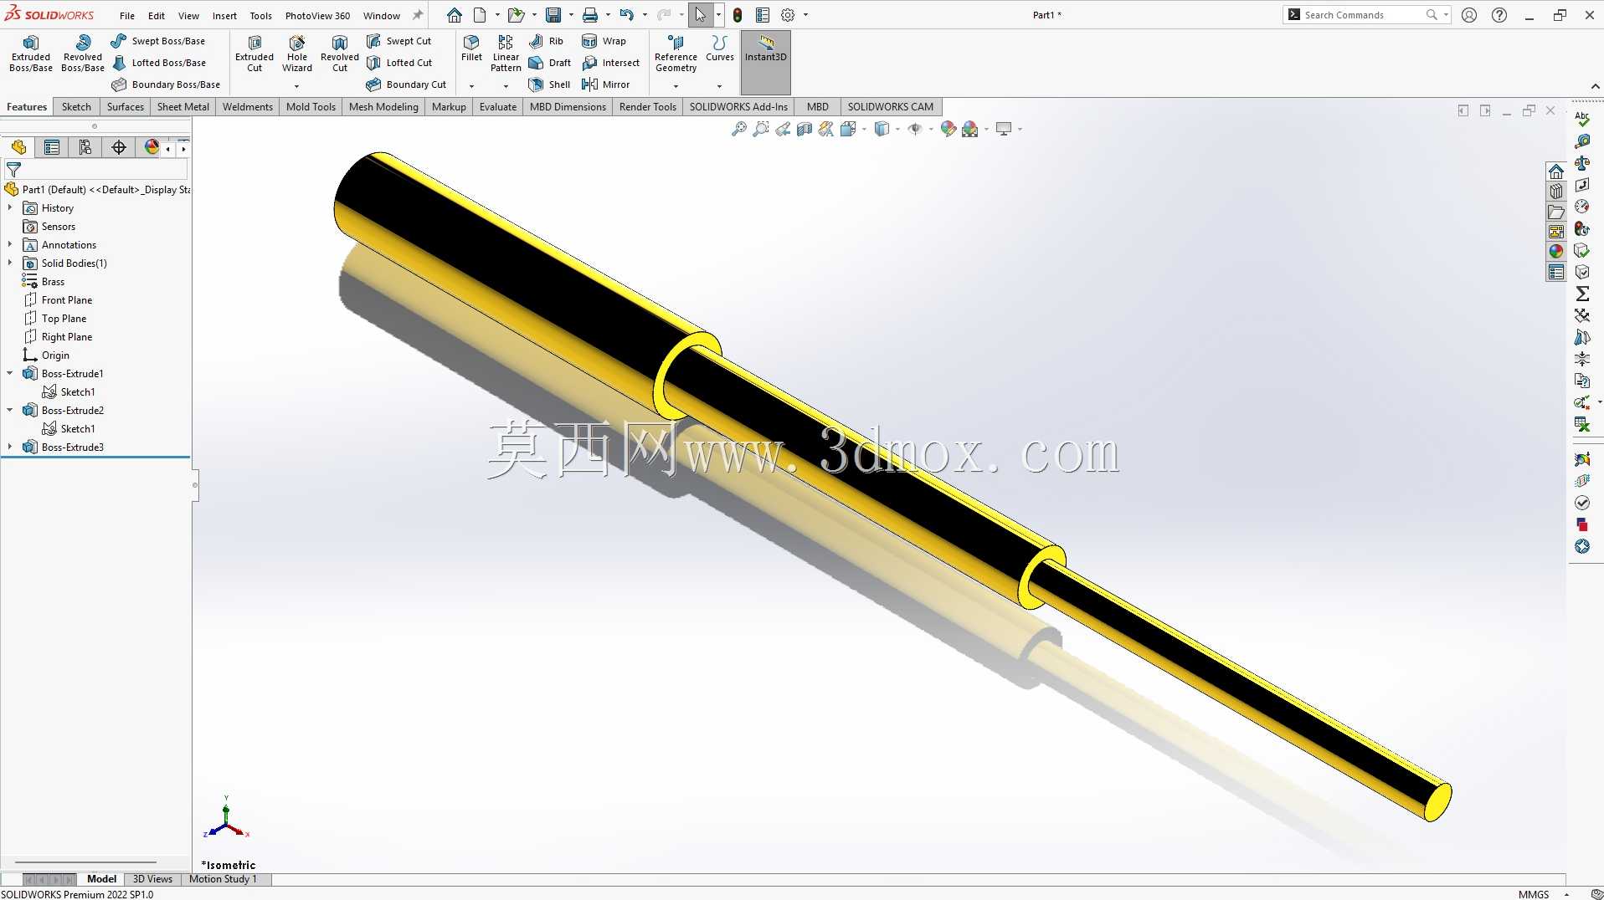Toggle the feature tree filter

coord(13,170)
